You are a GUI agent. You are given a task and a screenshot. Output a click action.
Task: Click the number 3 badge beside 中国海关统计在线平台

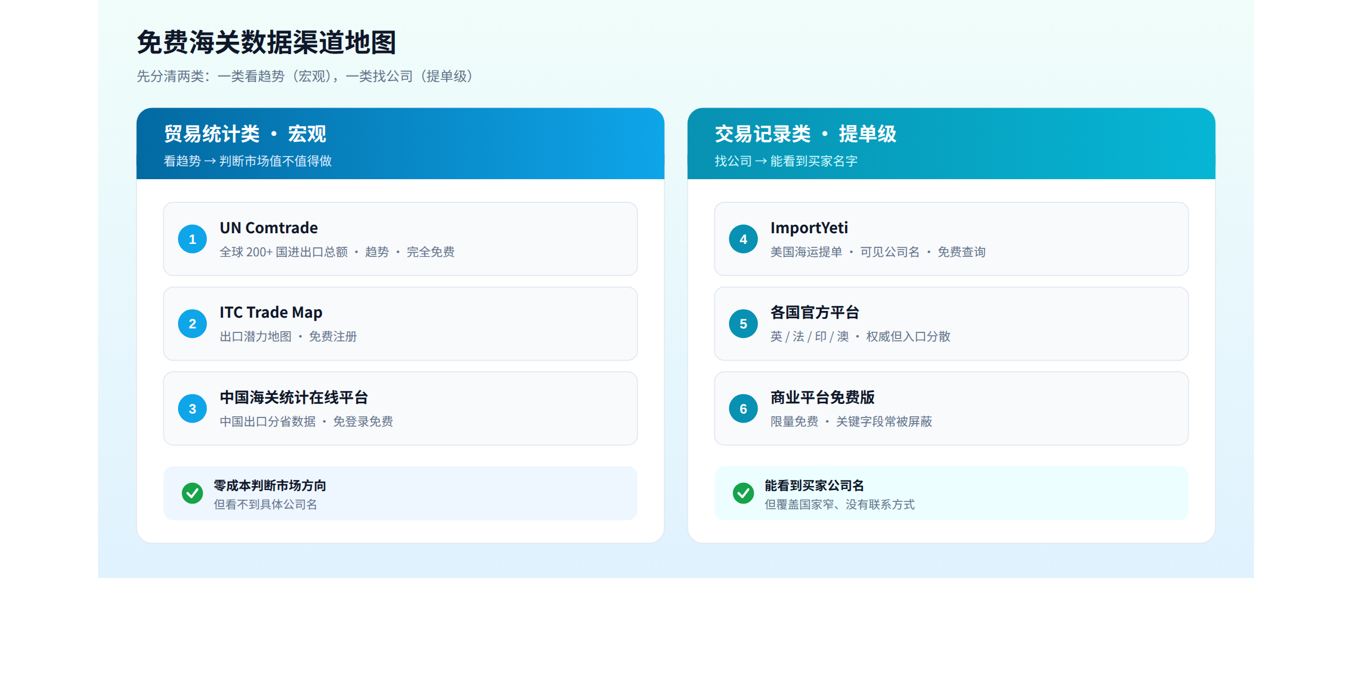pos(192,408)
